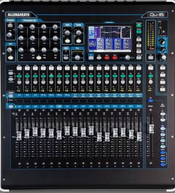Go to the Home screen button
This screenshot has width=175, height=193.
click(x=139, y=40)
